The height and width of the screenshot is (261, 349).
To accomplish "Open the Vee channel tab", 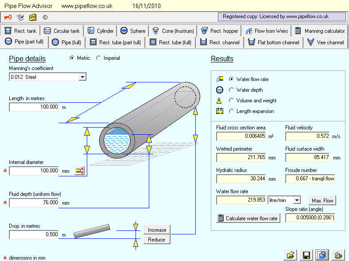I will point(326,43).
